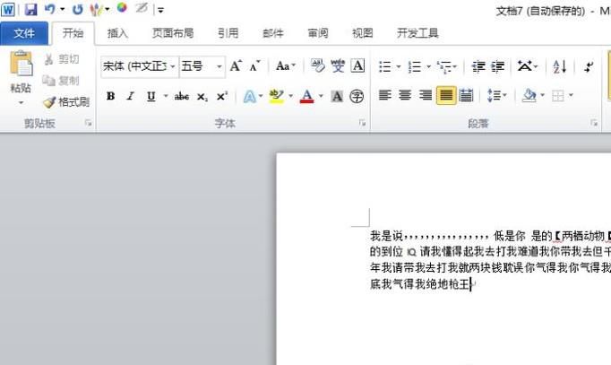Apply yellow text highlight color
Viewport: 611px width, 365px height.
tap(277, 96)
